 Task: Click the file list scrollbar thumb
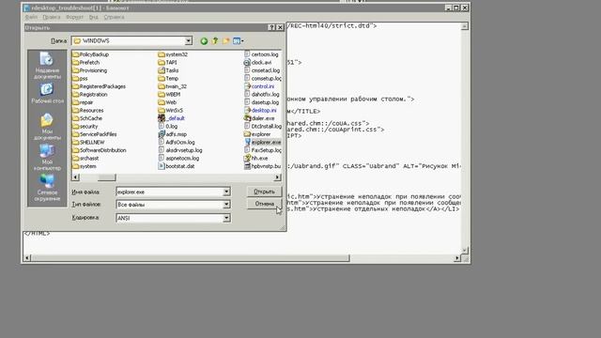(x=106, y=177)
